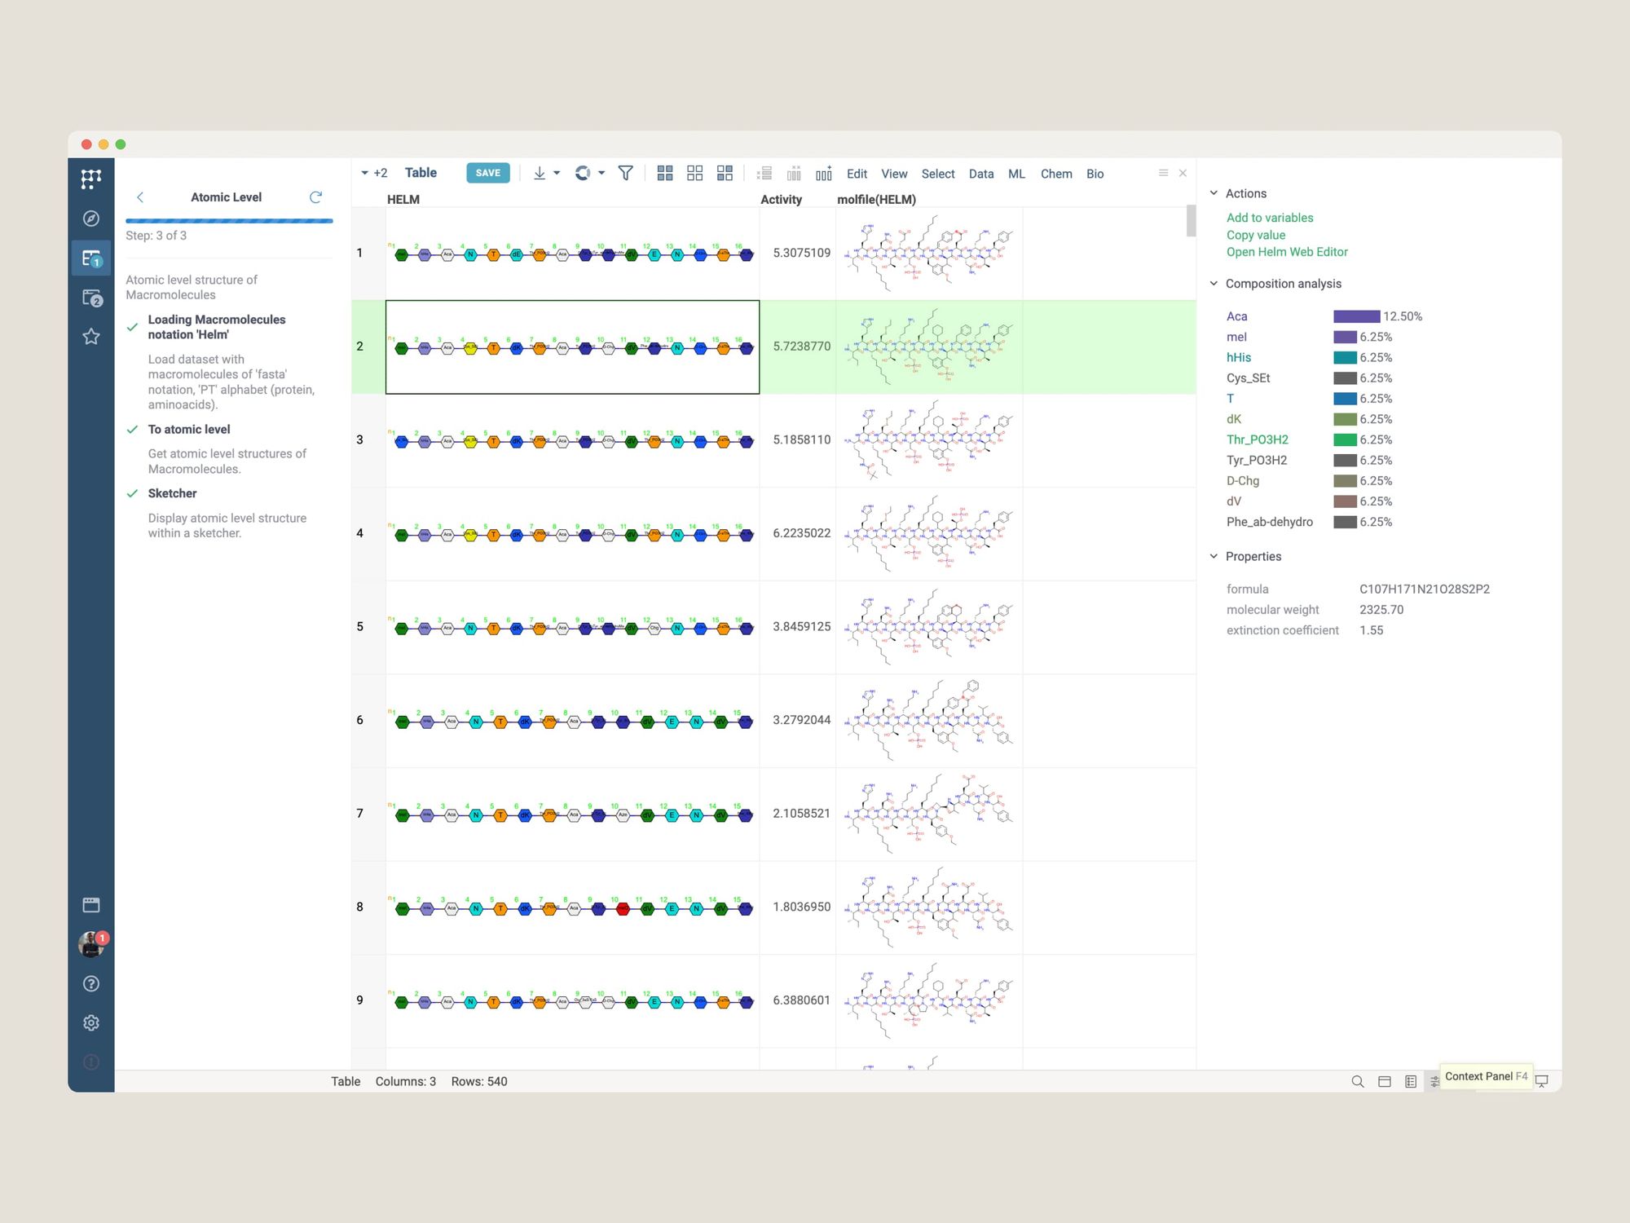Toggle presentation mode icon in status bar
The width and height of the screenshot is (1630, 1223).
(1542, 1081)
